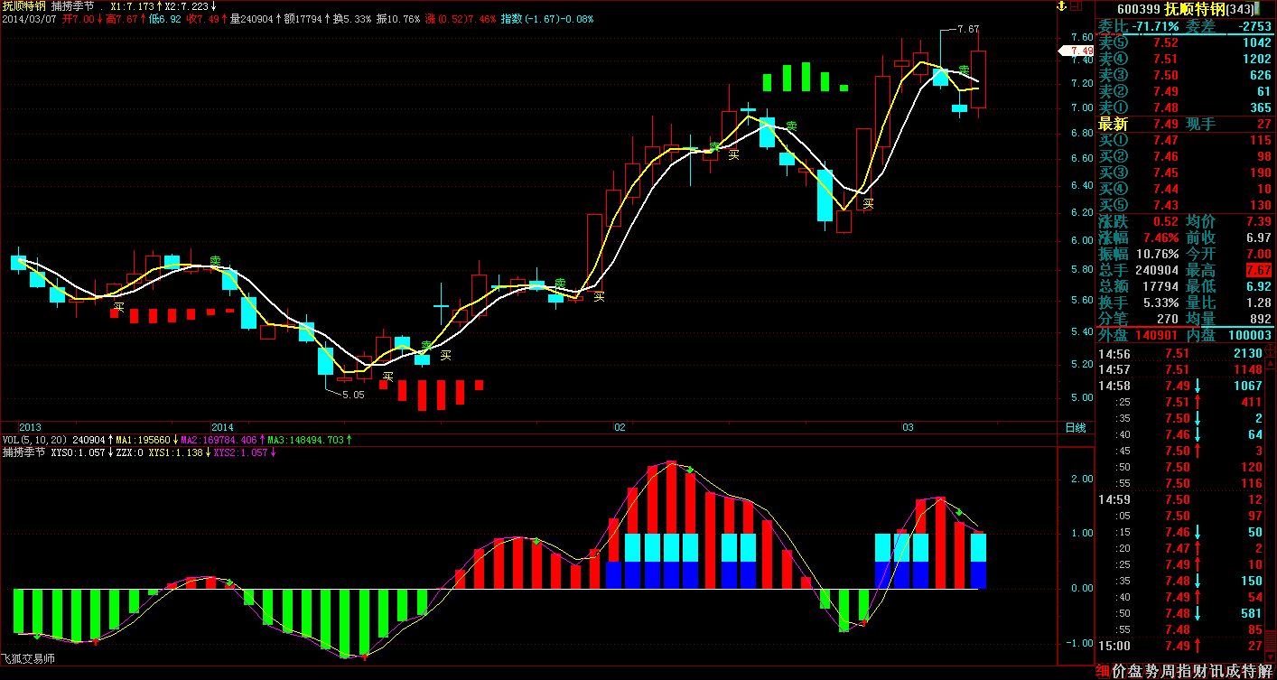Select the 14:57 tick row
Image resolution: width=1277 pixels, height=680 pixels.
[x=1179, y=369]
